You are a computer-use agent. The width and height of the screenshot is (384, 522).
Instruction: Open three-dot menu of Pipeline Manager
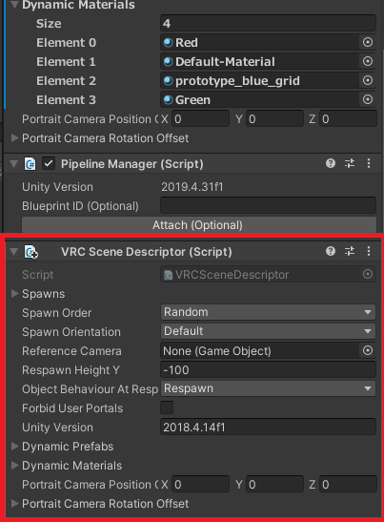point(369,163)
